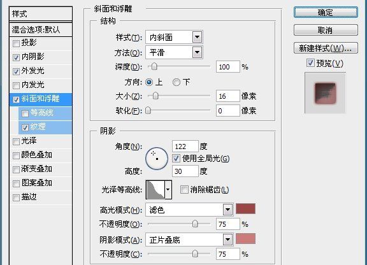Click the shadow 不透明度(C) slider handle
Viewport: 367px width, 265px height.
[195, 254]
